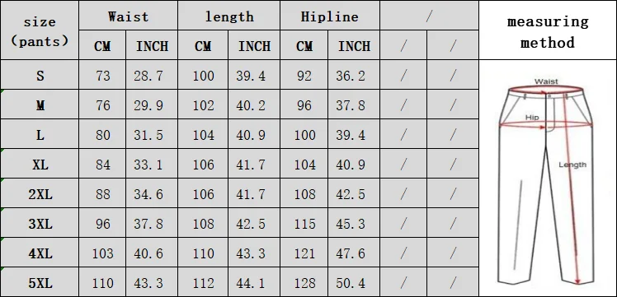Click the 29.9 inch waist cell

point(152,104)
